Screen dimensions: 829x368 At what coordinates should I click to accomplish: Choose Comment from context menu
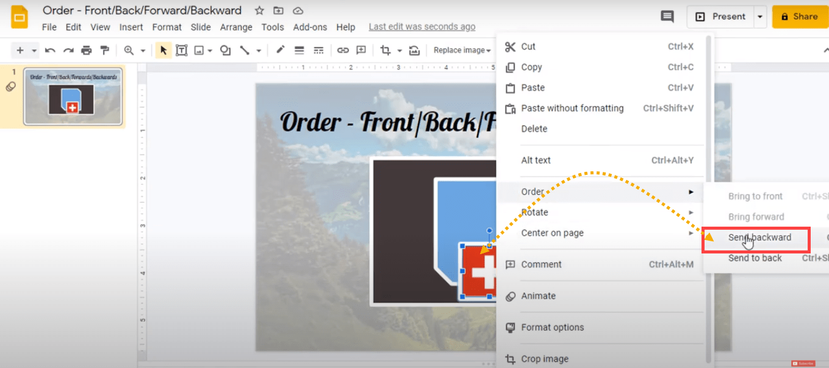point(601,264)
